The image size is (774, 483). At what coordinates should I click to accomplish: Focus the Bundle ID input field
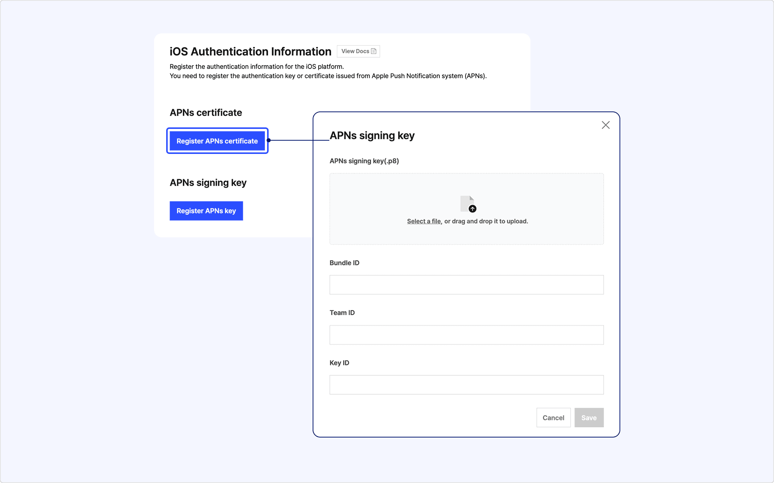(466, 285)
